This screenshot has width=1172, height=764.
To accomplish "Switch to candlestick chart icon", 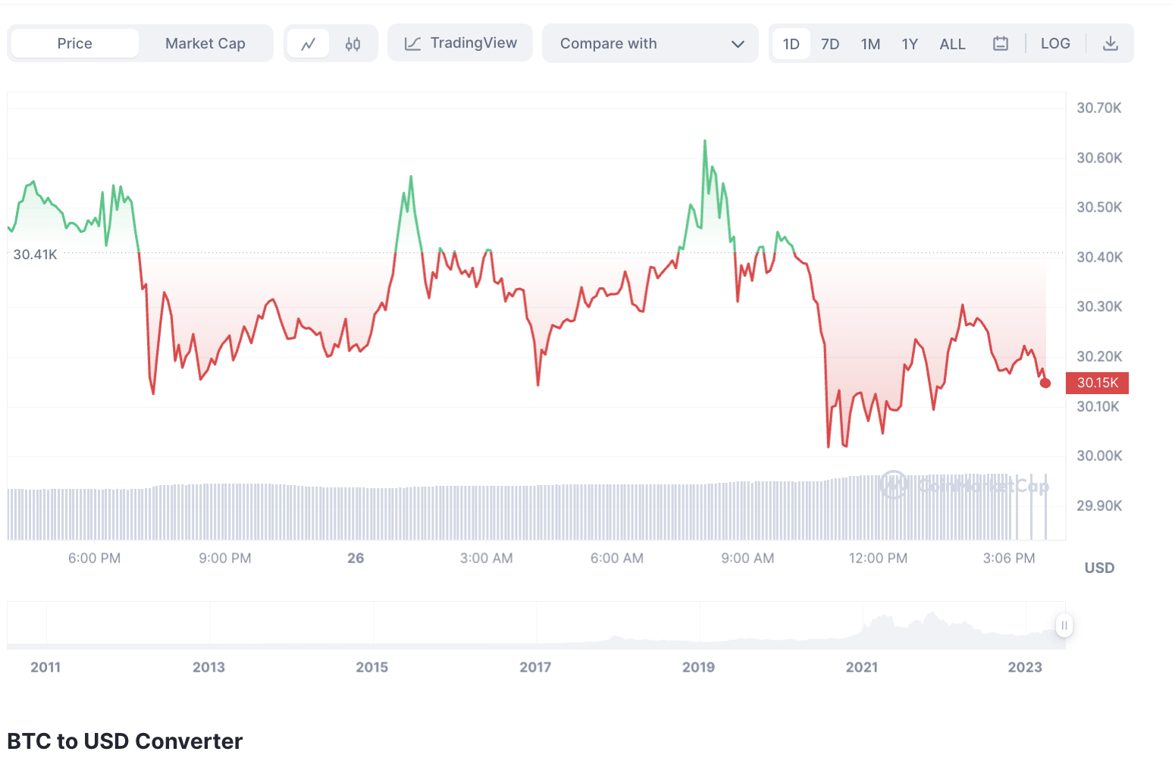I will point(353,44).
